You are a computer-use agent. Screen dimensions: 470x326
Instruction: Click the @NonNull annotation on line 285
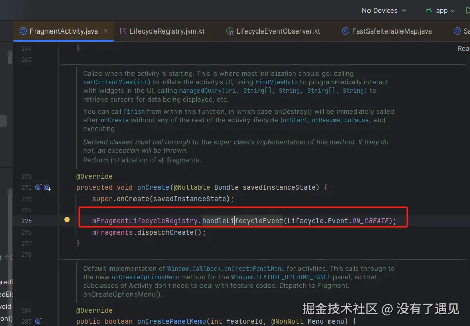pyautogui.click(x=287, y=321)
